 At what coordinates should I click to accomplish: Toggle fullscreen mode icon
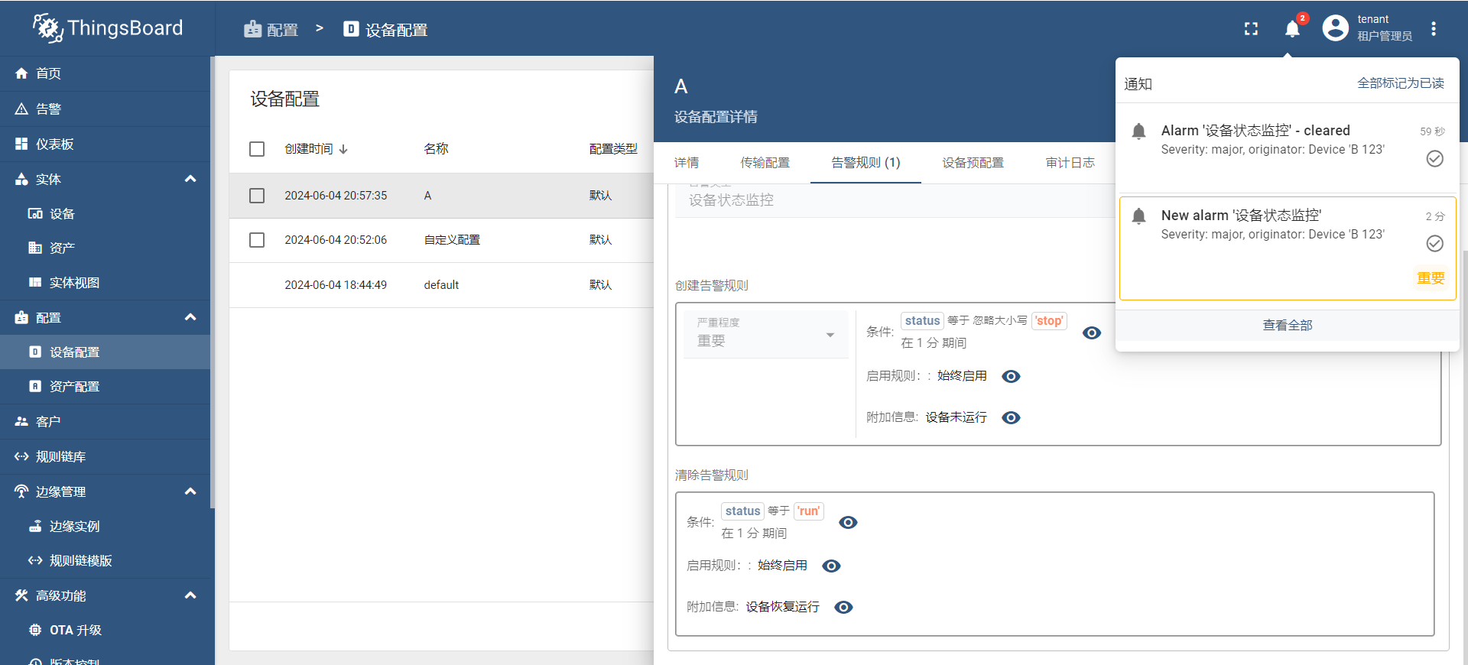pos(1251,29)
